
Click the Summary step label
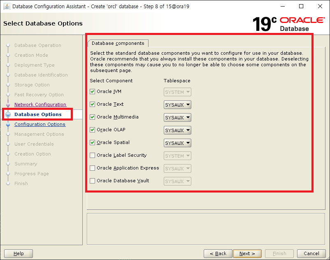pyautogui.click(x=26, y=164)
